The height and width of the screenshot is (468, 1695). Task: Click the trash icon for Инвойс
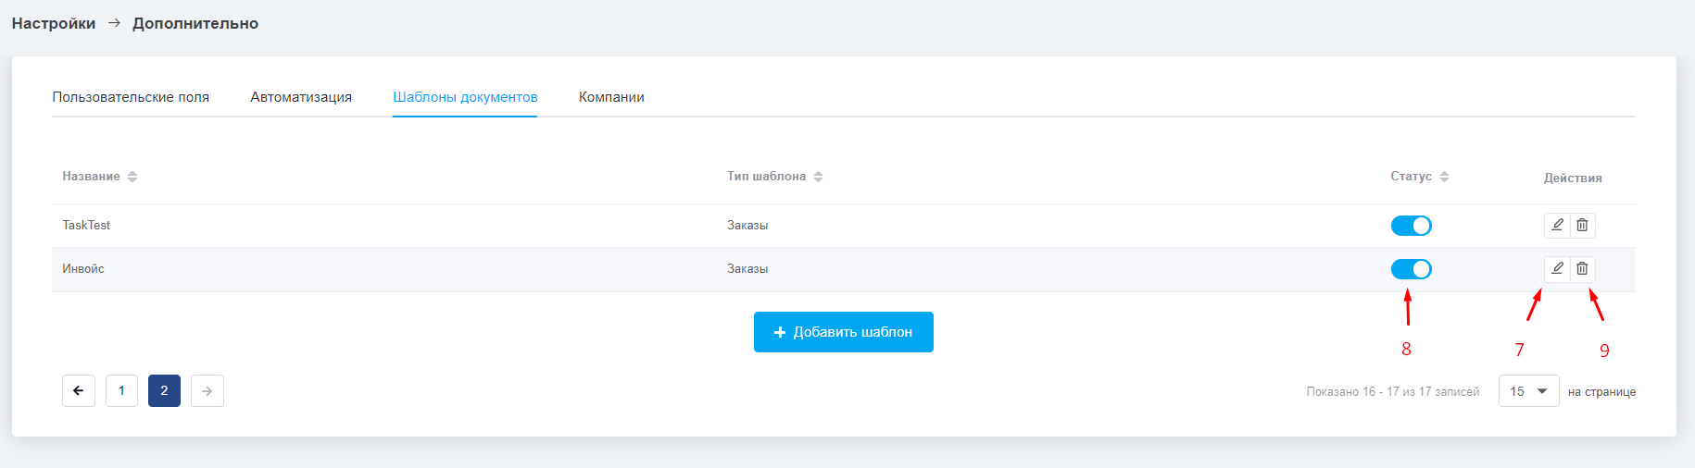point(1582,268)
